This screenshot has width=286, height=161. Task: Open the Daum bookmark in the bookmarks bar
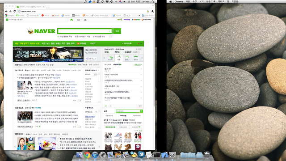(x=66, y=16)
